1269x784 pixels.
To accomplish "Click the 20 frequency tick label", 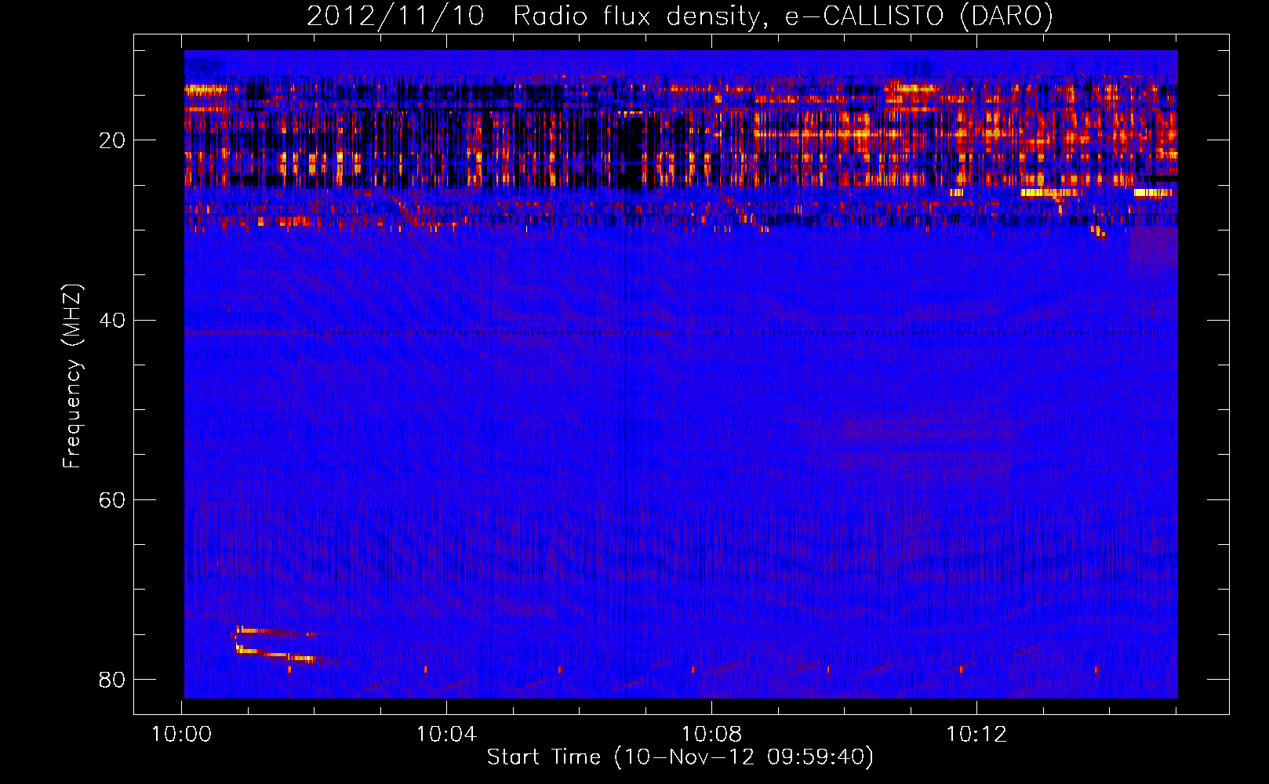I will (112, 140).
